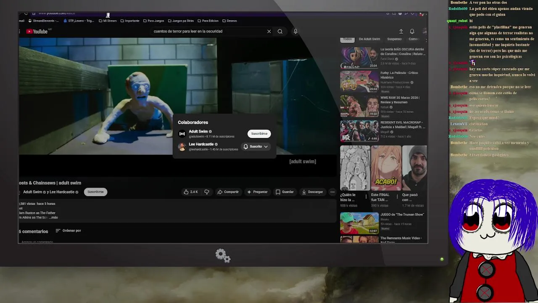Share the video with Compartir
Image resolution: width=538 pixels, height=303 pixels.
(228, 192)
